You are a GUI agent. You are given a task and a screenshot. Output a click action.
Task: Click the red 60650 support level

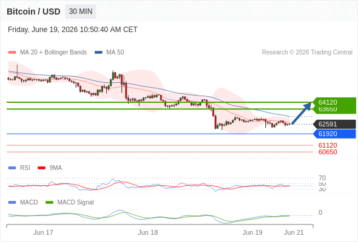(328, 152)
